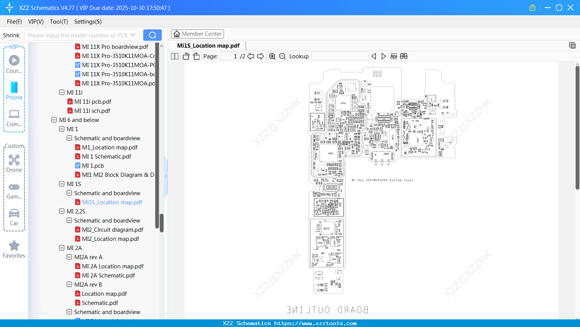
Task: Click the blue search magnifier button
Action: (x=152, y=35)
